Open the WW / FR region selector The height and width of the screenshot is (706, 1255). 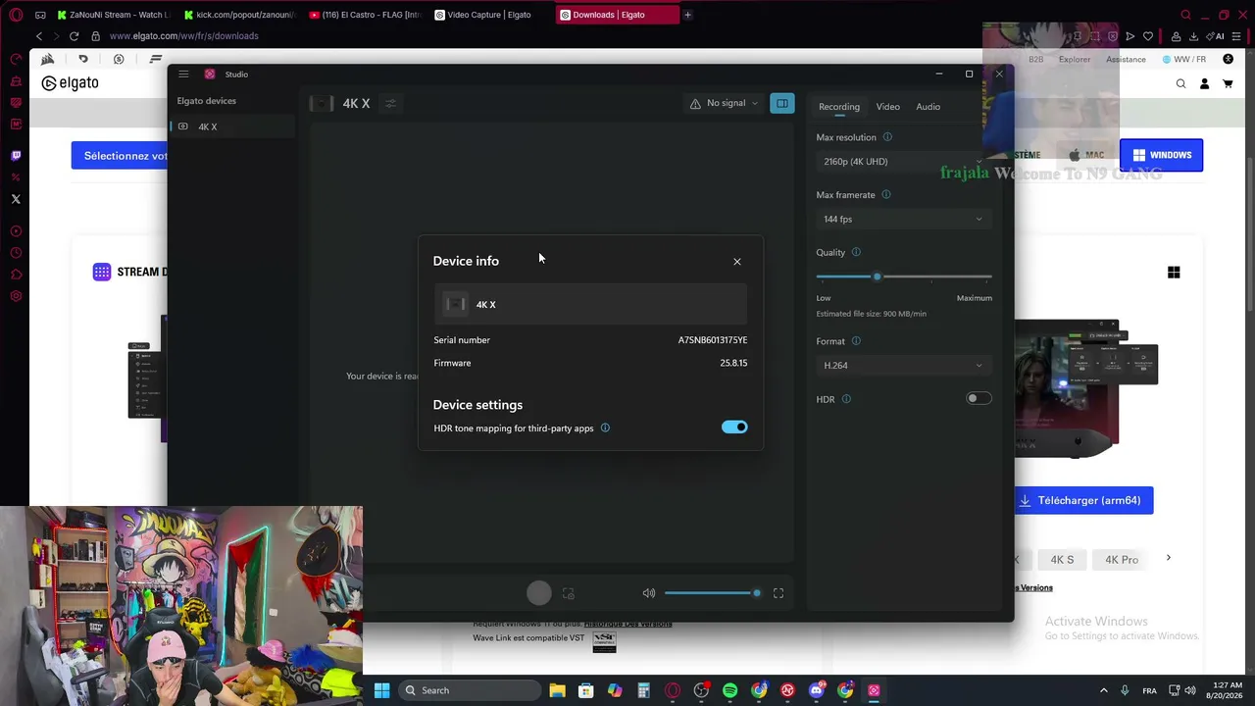click(1183, 60)
